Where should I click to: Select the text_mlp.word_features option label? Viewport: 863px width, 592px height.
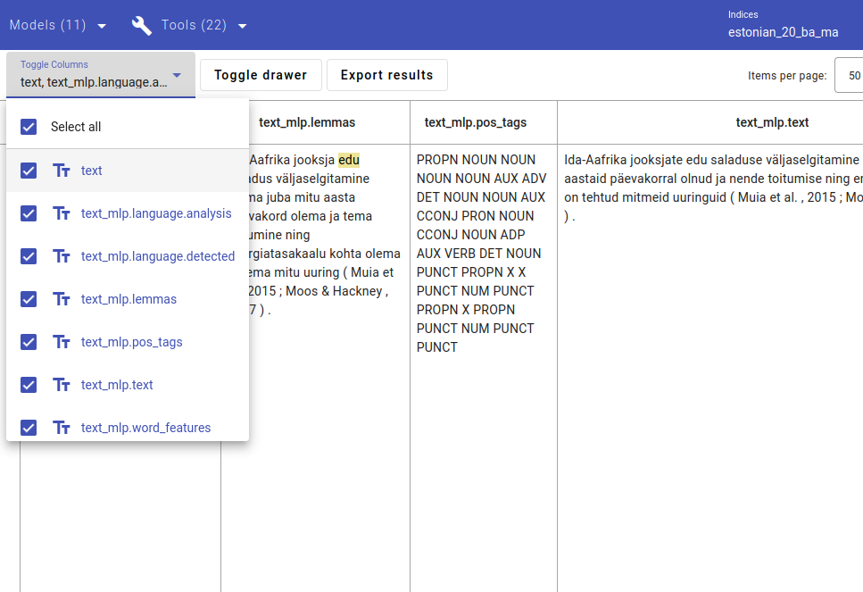pyautogui.click(x=145, y=428)
